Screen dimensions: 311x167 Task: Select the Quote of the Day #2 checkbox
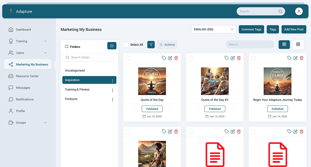click(x=191, y=58)
